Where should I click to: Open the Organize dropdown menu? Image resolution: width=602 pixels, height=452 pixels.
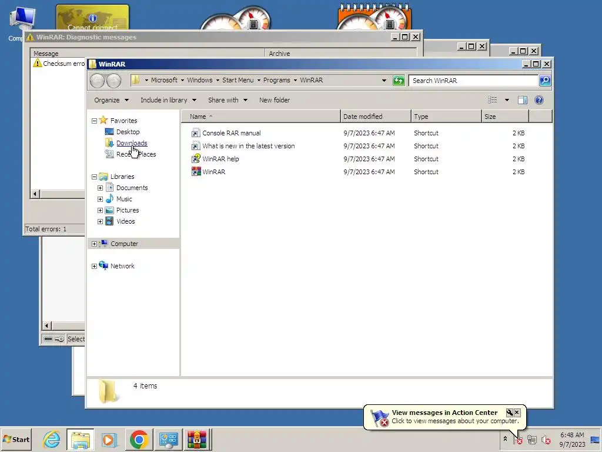click(x=111, y=100)
